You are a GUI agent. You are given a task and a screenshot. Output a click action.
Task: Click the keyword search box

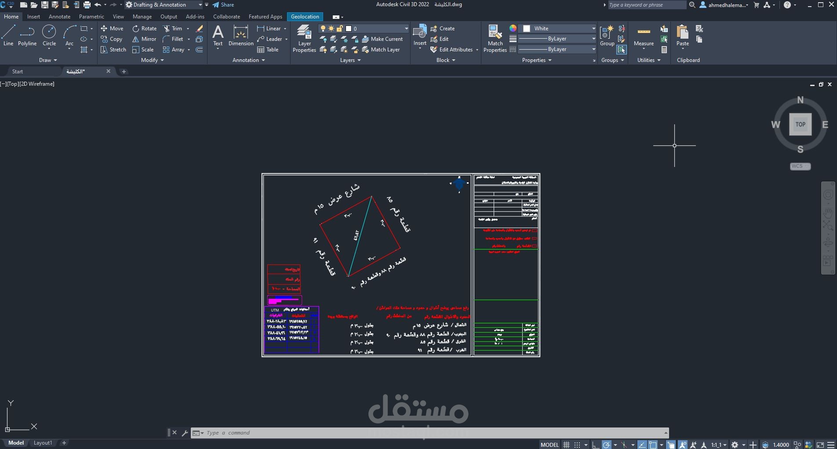(646, 5)
